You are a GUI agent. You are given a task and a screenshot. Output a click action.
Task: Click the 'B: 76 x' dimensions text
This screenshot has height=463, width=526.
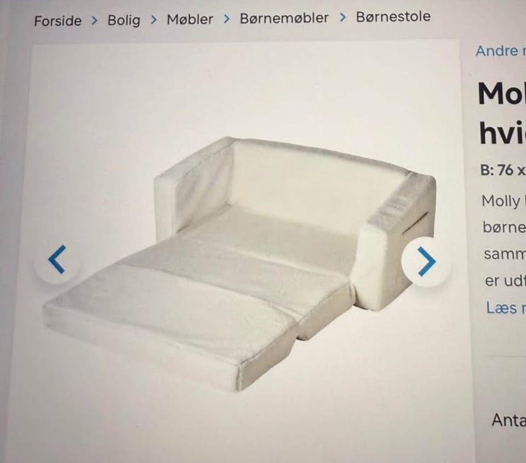coord(502,170)
